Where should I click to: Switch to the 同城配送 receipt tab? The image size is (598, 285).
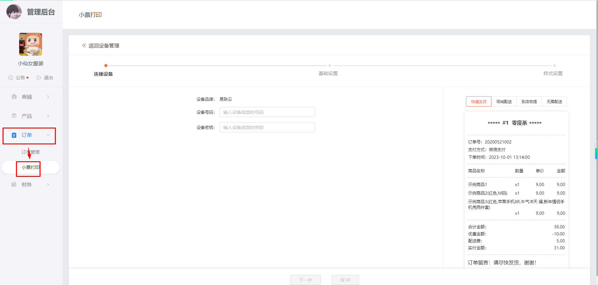point(504,101)
